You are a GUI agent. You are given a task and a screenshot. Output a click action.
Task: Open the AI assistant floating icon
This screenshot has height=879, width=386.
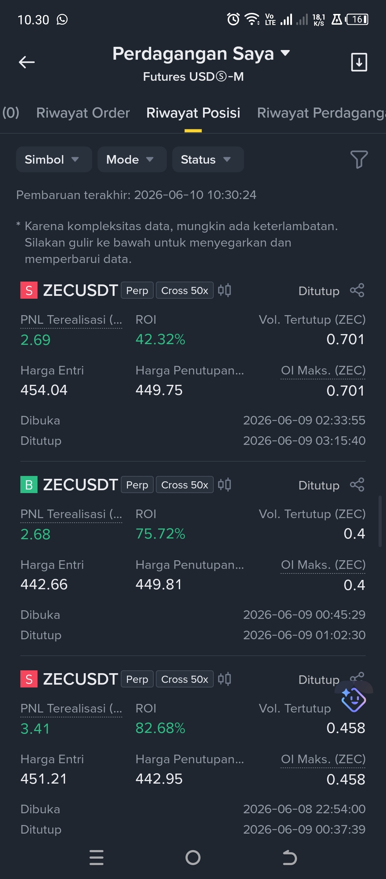pos(353,699)
